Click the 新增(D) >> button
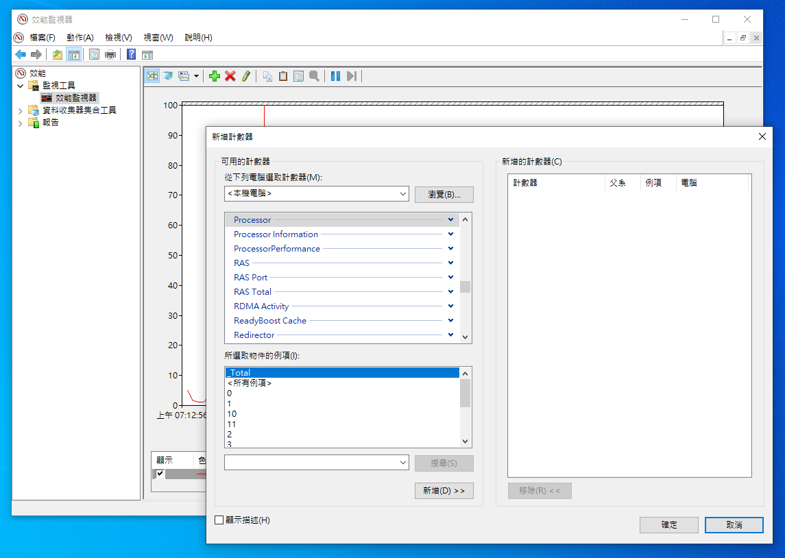The image size is (785, 558). click(444, 491)
